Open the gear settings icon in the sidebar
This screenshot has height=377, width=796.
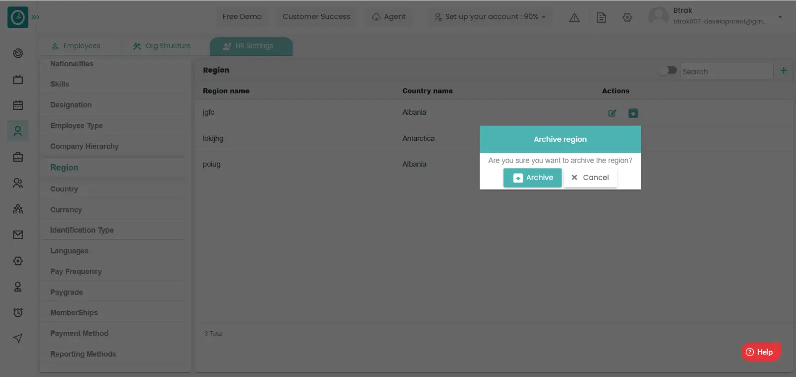pos(18,261)
